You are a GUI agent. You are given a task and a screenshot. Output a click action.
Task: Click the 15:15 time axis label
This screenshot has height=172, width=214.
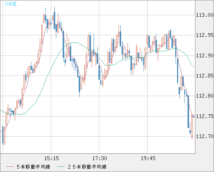coord(51,158)
